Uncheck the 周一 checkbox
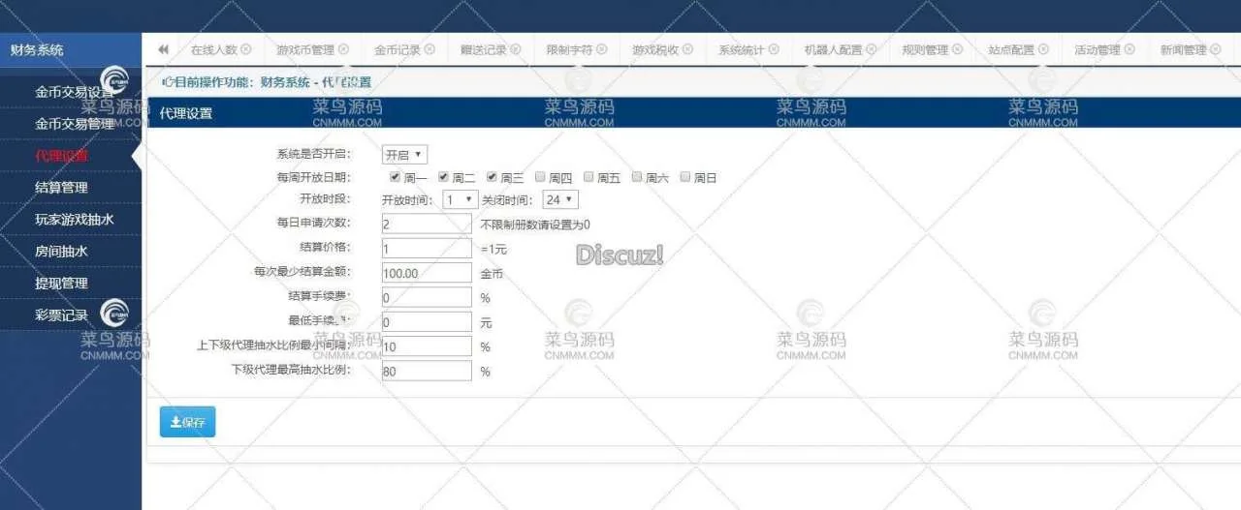 coord(395,177)
